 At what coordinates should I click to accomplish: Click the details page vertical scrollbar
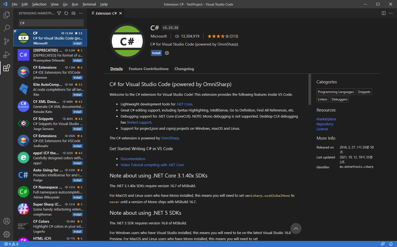pyautogui.click(x=310, y=89)
